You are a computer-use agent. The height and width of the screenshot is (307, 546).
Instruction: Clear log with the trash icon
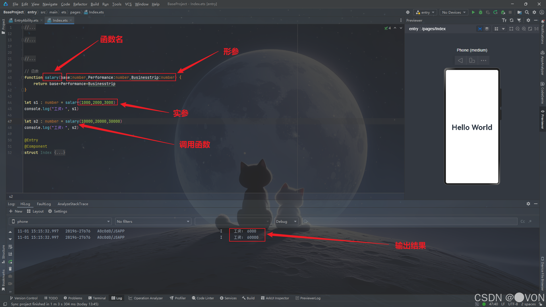click(10, 269)
